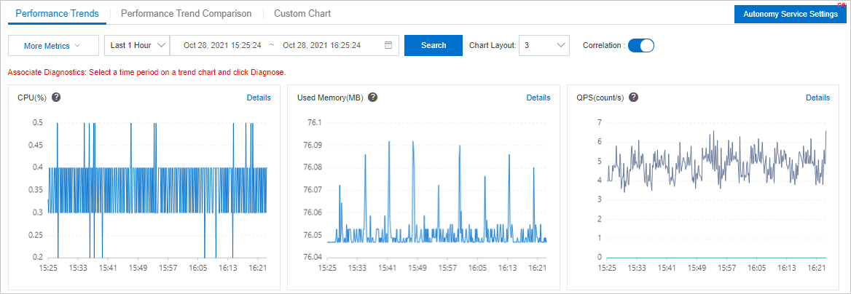
Task: Select the Performance Trends tab
Action: click(x=57, y=14)
